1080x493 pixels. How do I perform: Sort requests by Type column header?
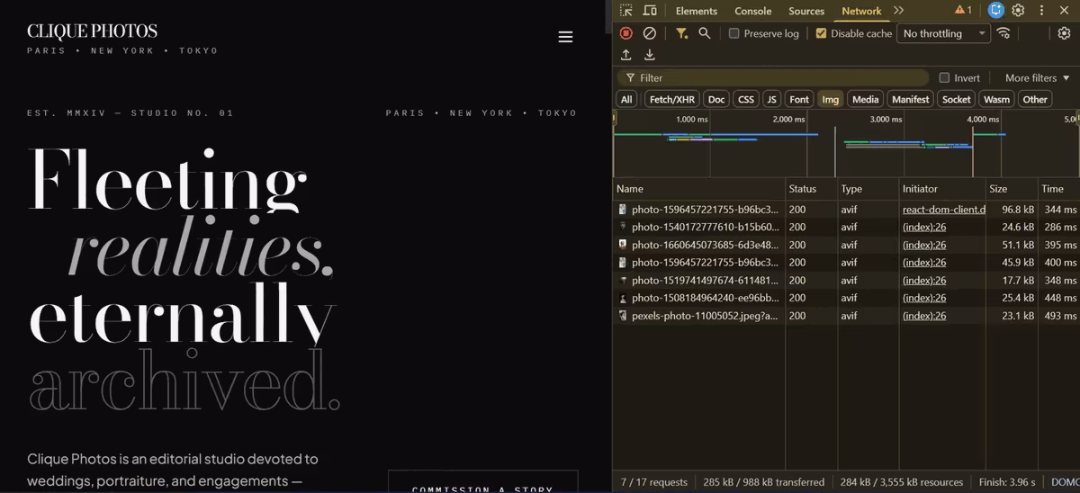click(x=868, y=189)
